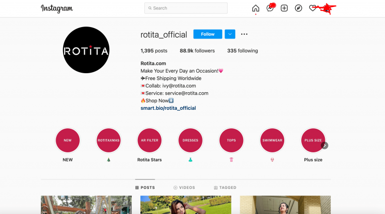Follow the rotita_official account

(x=208, y=34)
